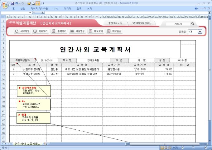Select row header 12
The height and width of the screenshot is (150, 212).
tap(3, 70)
